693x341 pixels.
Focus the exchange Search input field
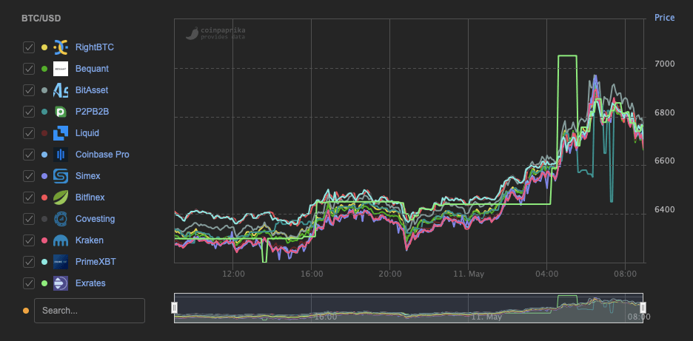point(89,311)
